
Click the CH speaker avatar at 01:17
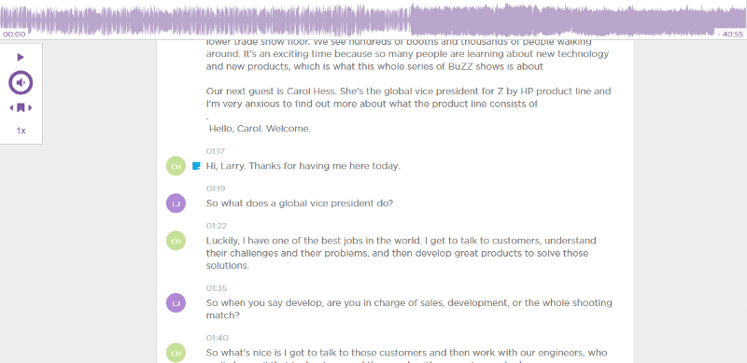[x=176, y=166]
